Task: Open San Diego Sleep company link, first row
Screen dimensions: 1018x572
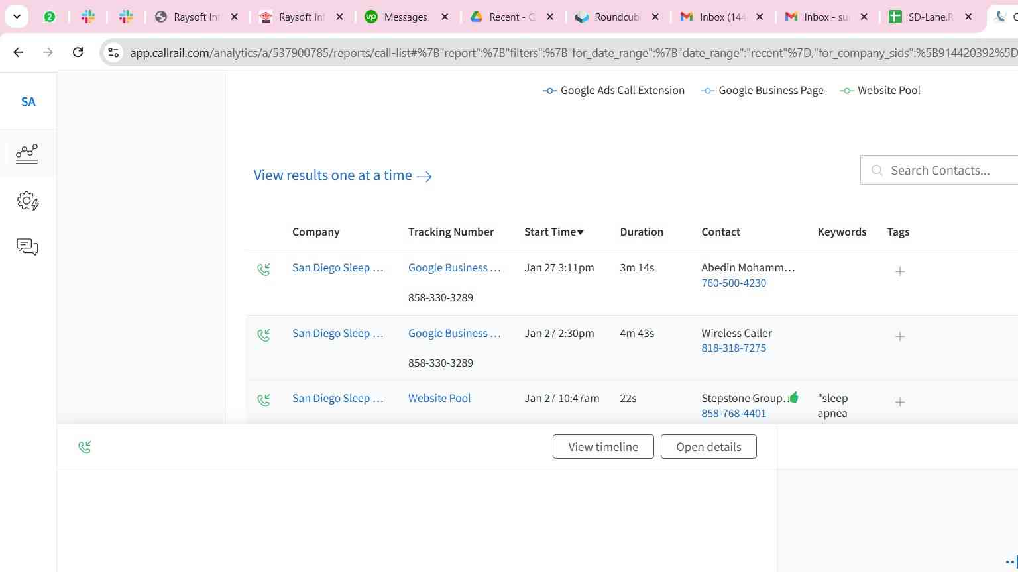Action: [338, 268]
